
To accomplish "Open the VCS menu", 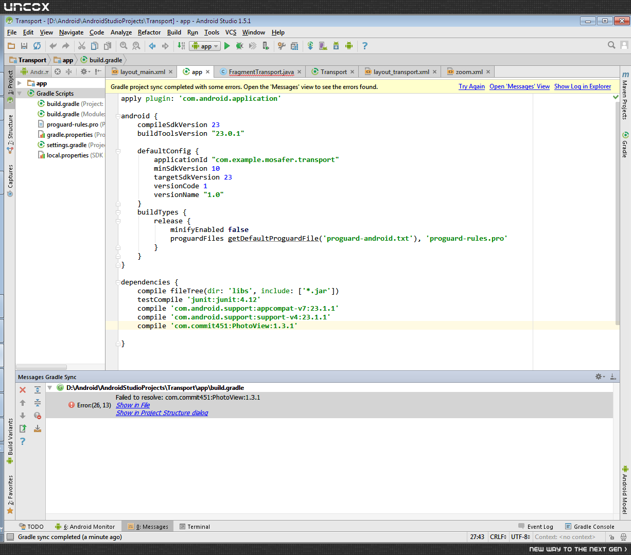I will (231, 32).
